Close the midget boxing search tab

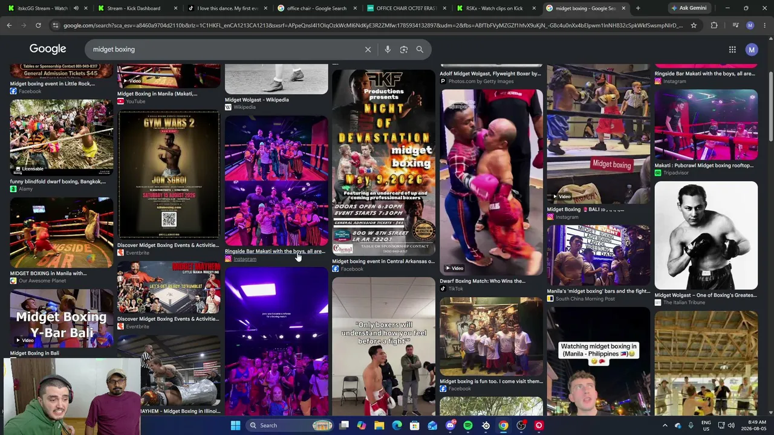(623, 8)
